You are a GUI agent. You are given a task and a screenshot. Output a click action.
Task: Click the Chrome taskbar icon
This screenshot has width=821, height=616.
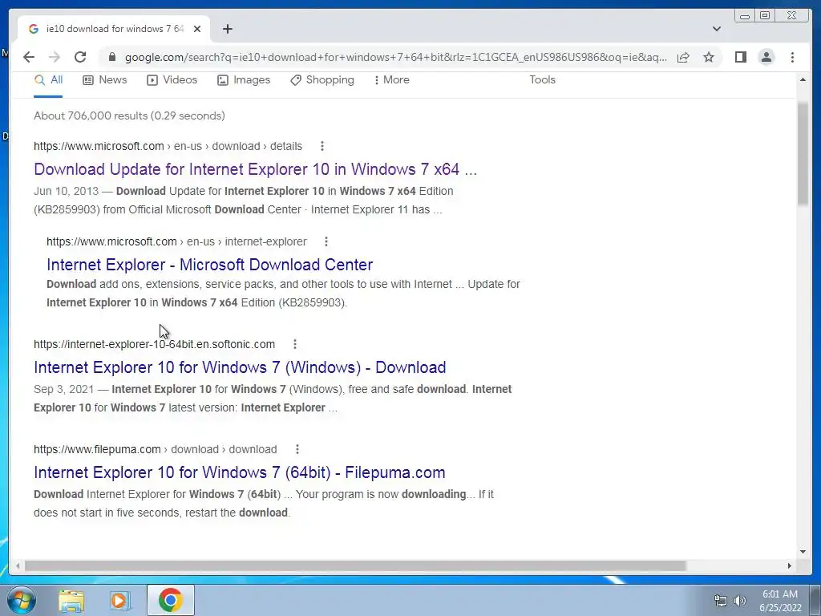point(171,600)
